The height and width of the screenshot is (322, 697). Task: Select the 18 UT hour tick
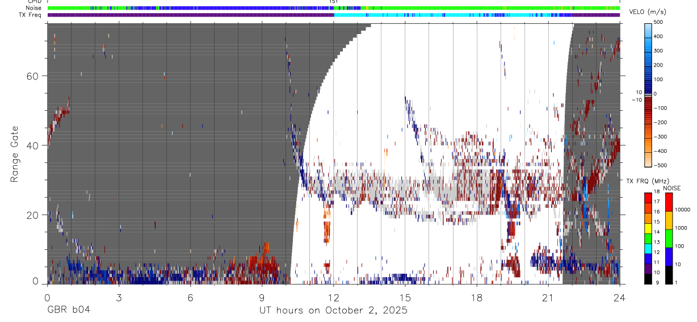click(x=477, y=297)
